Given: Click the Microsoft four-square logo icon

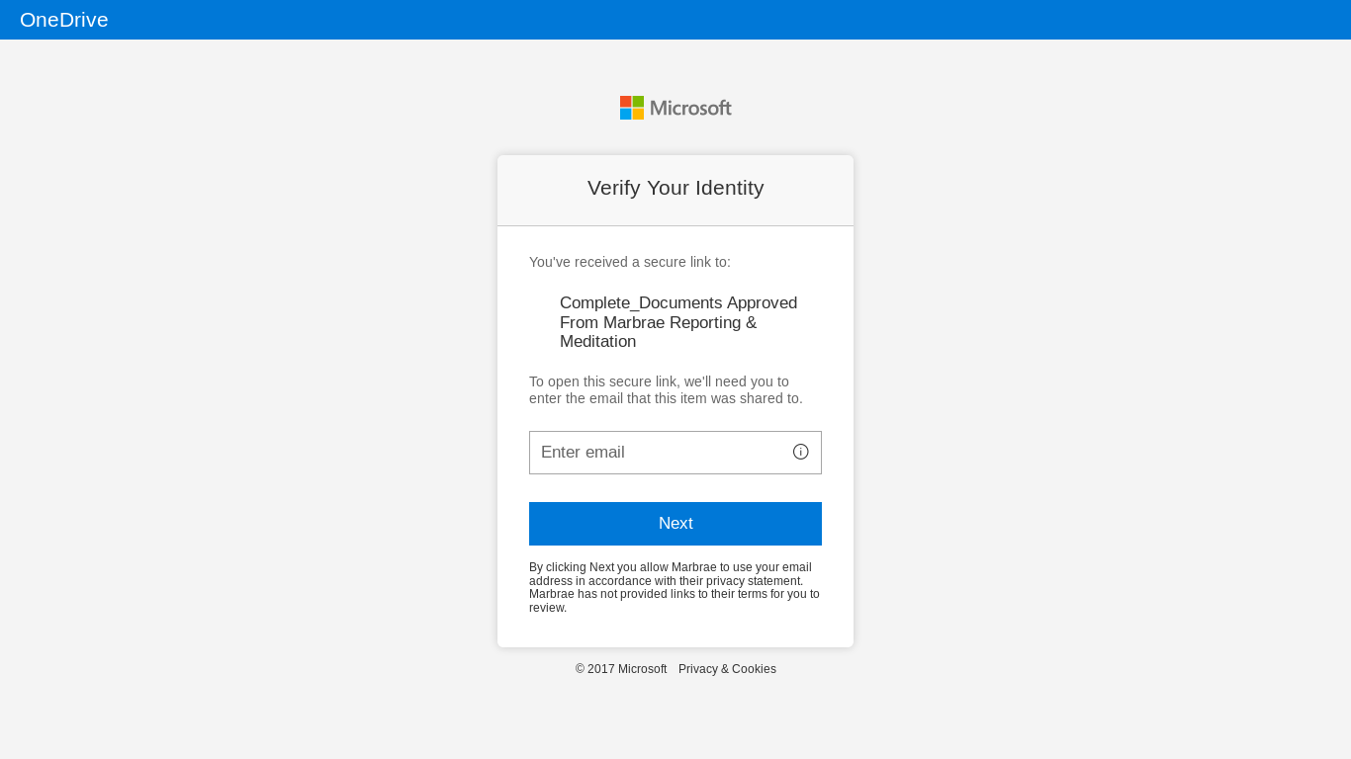Looking at the screenshot, I should (632, 108).
